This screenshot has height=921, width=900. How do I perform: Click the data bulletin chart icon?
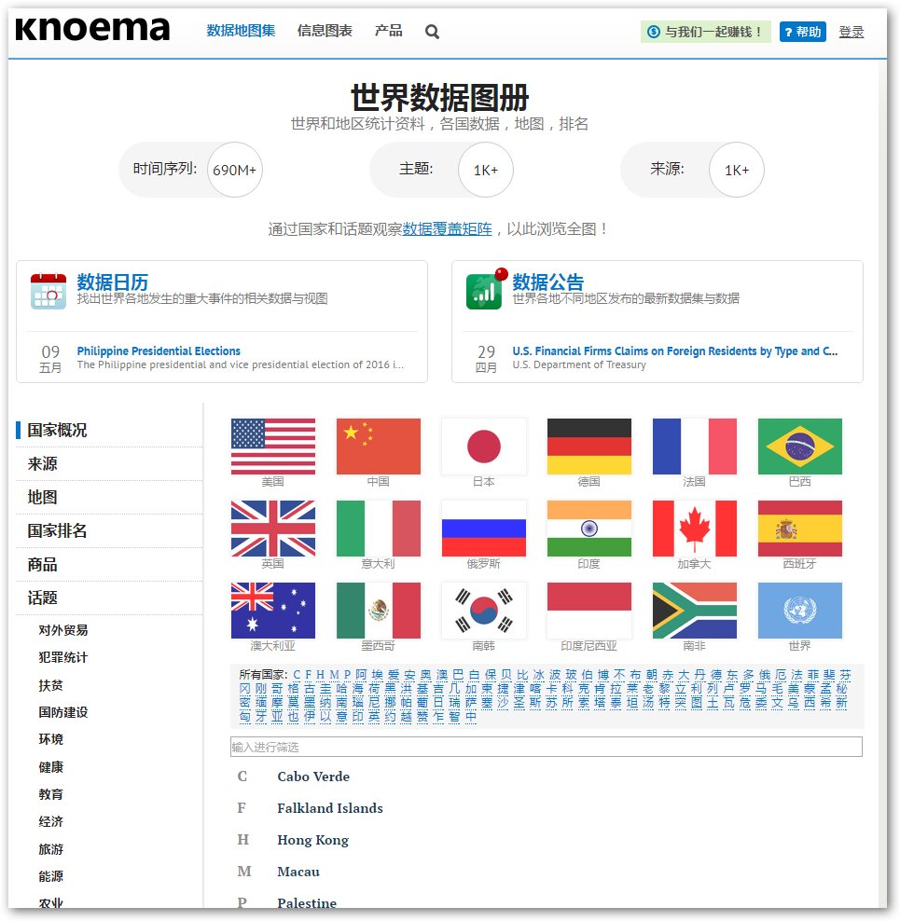(485, 291)
